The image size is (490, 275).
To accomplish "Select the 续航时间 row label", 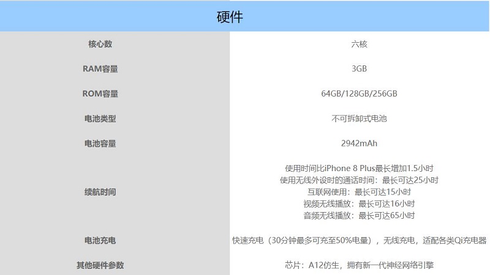I will tap(100, 193).
